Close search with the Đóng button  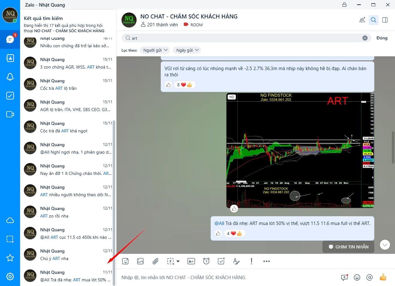click(382, 38)
